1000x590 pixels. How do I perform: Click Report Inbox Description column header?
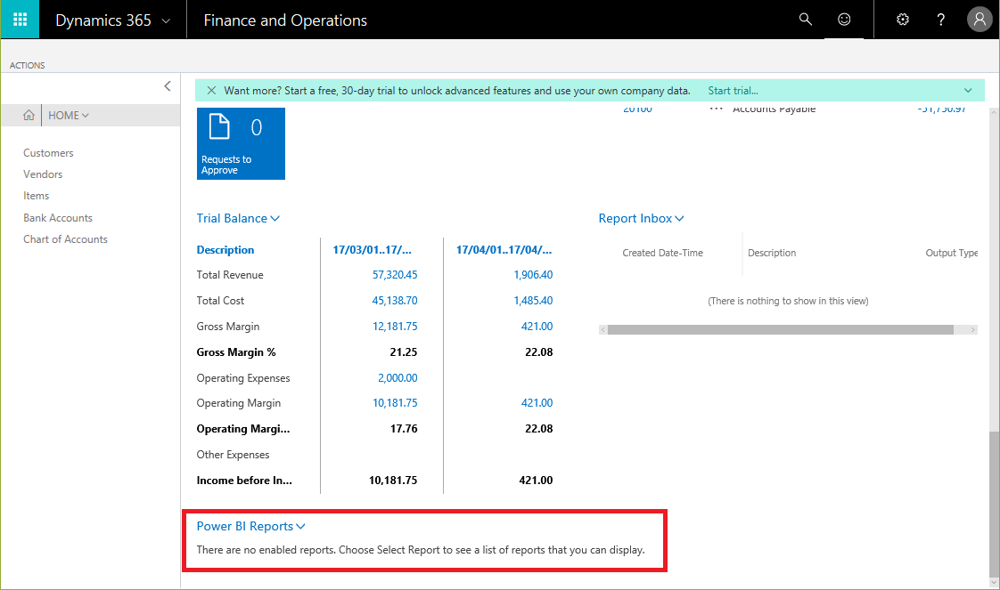pos(772,253)
